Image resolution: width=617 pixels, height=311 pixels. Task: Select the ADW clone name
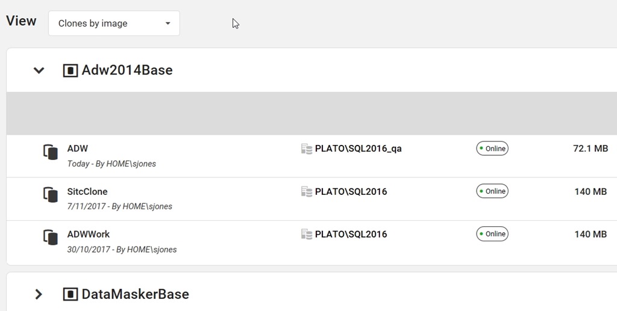pos(78,149)
